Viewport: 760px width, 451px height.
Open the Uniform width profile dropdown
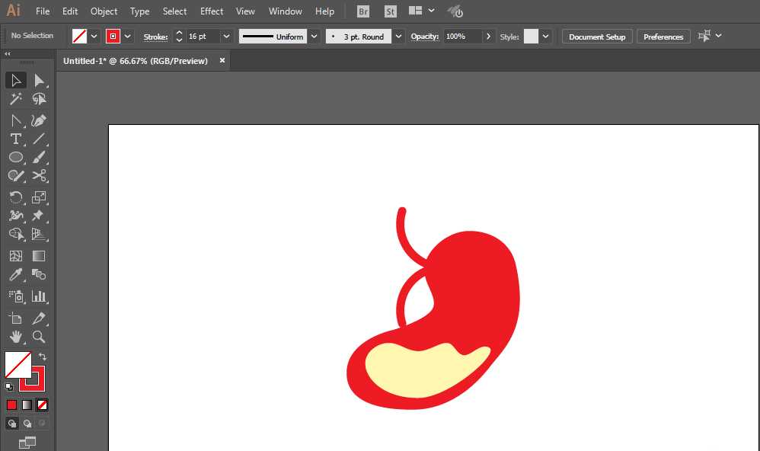pyautogui.click(x=314, y=36)
